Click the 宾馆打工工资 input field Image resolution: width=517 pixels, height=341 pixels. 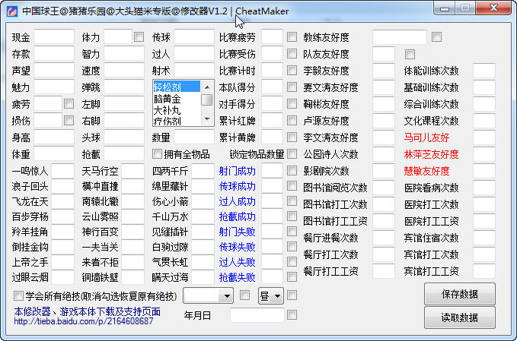click(484, 271)
